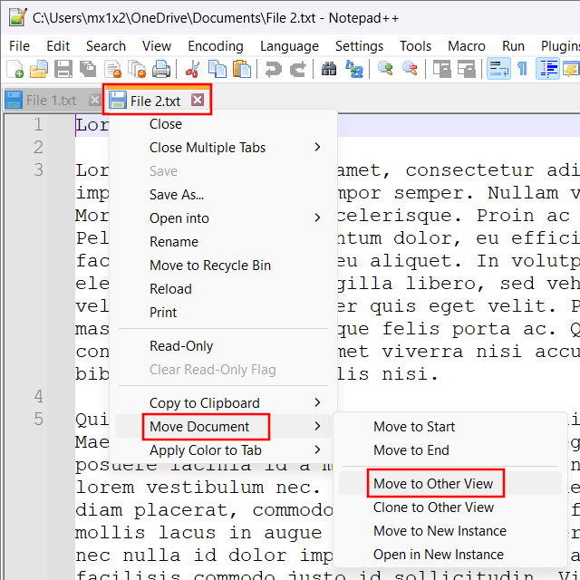Switch to the File 1.txt tab
Image resolution: width=580 pixels, height=580 pixels.
tap(51, 101)
